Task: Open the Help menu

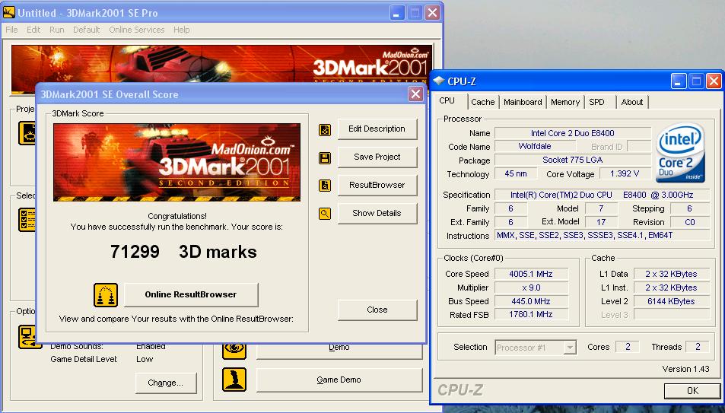Action: pyautogui.click(x=182, y=30)
